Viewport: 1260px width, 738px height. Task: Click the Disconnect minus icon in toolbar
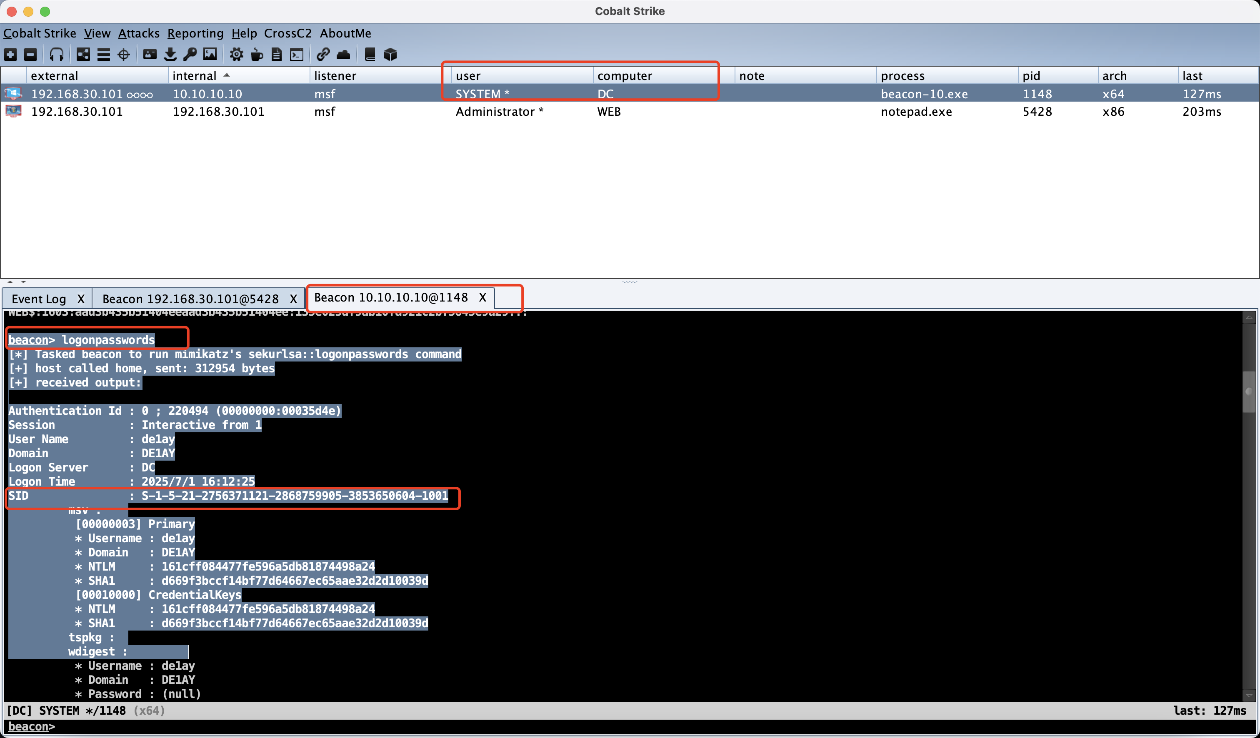(x=30, y=55)
